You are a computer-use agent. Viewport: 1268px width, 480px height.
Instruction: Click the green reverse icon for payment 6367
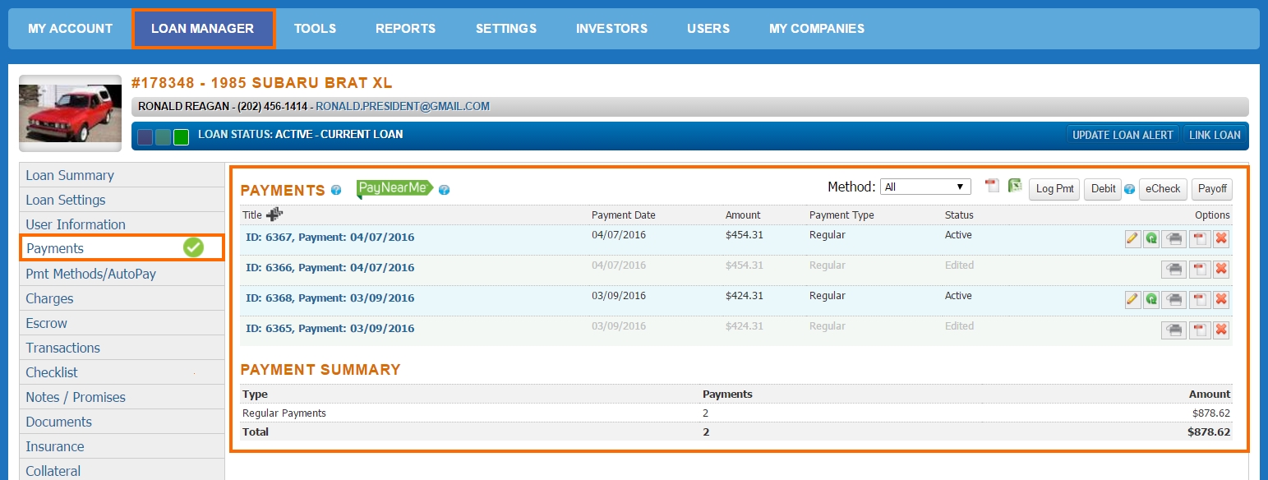1151,238
